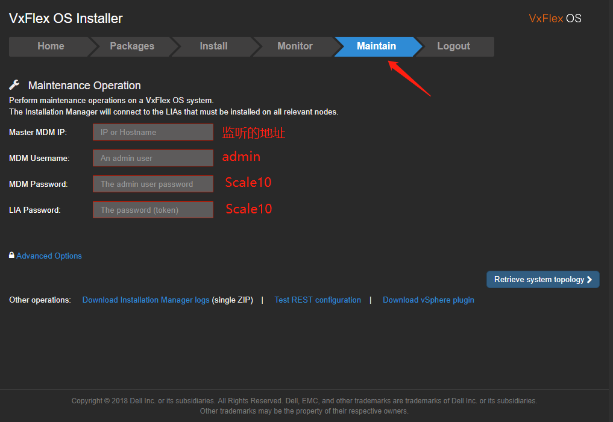Click the VxFlex OS logo
Viewport: 613px width, 422px height.
pyautogui.click(x=555, y=18)
